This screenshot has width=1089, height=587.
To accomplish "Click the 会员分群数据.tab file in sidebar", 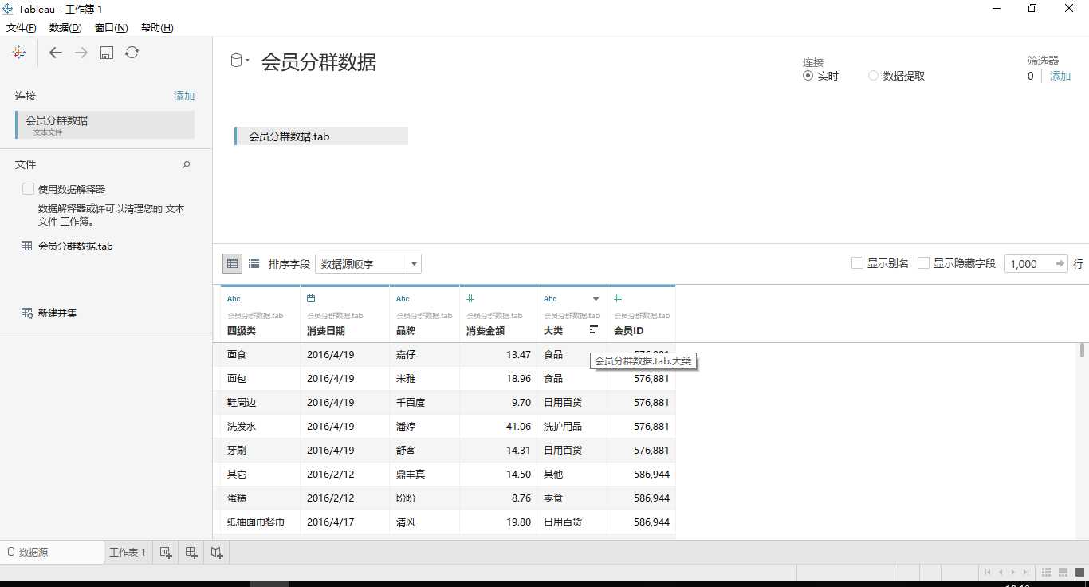I will coord(76,246).
